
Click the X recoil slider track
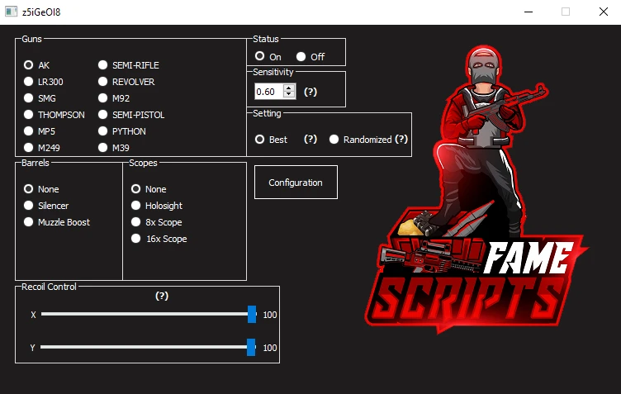click(149, 314)
